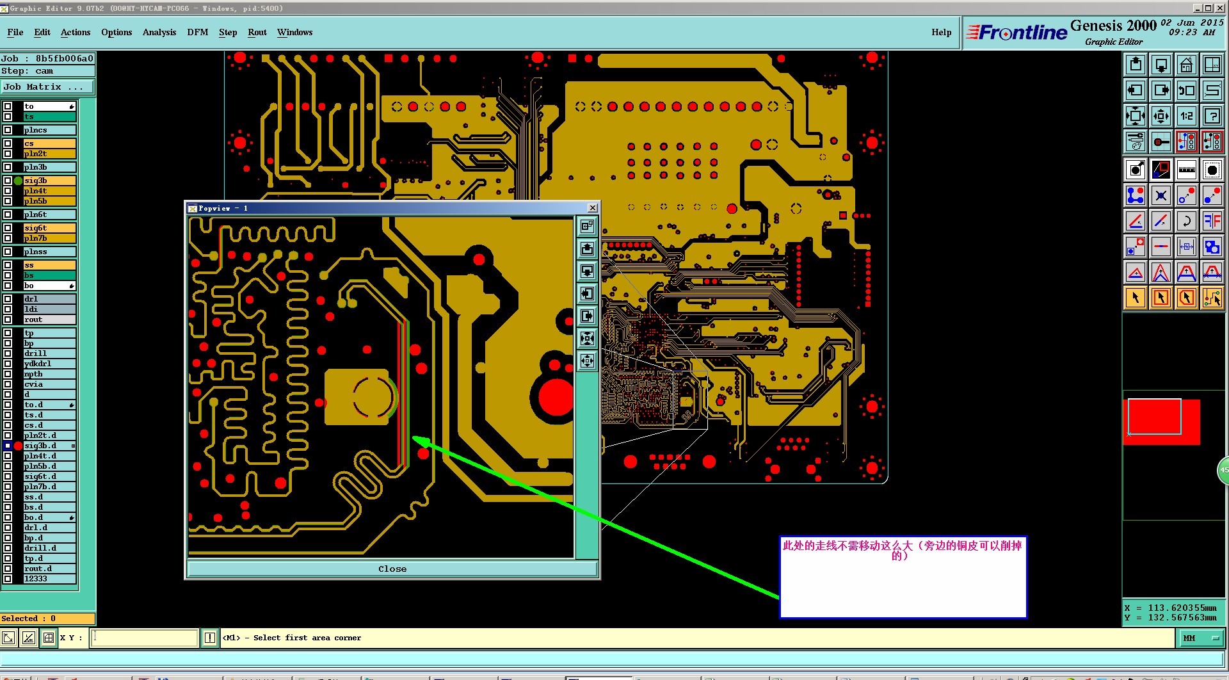Select the 1:2 zoom scale icon
This screenshot has width=1229, height=680.
click(x=1186, y=116)
